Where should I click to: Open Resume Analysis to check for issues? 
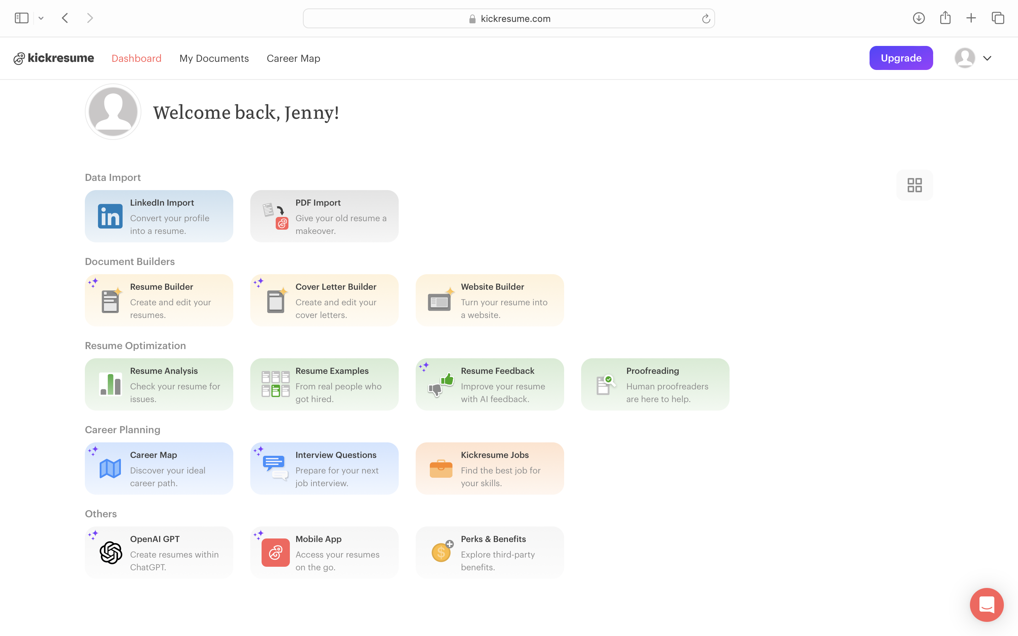coord(159,384)
